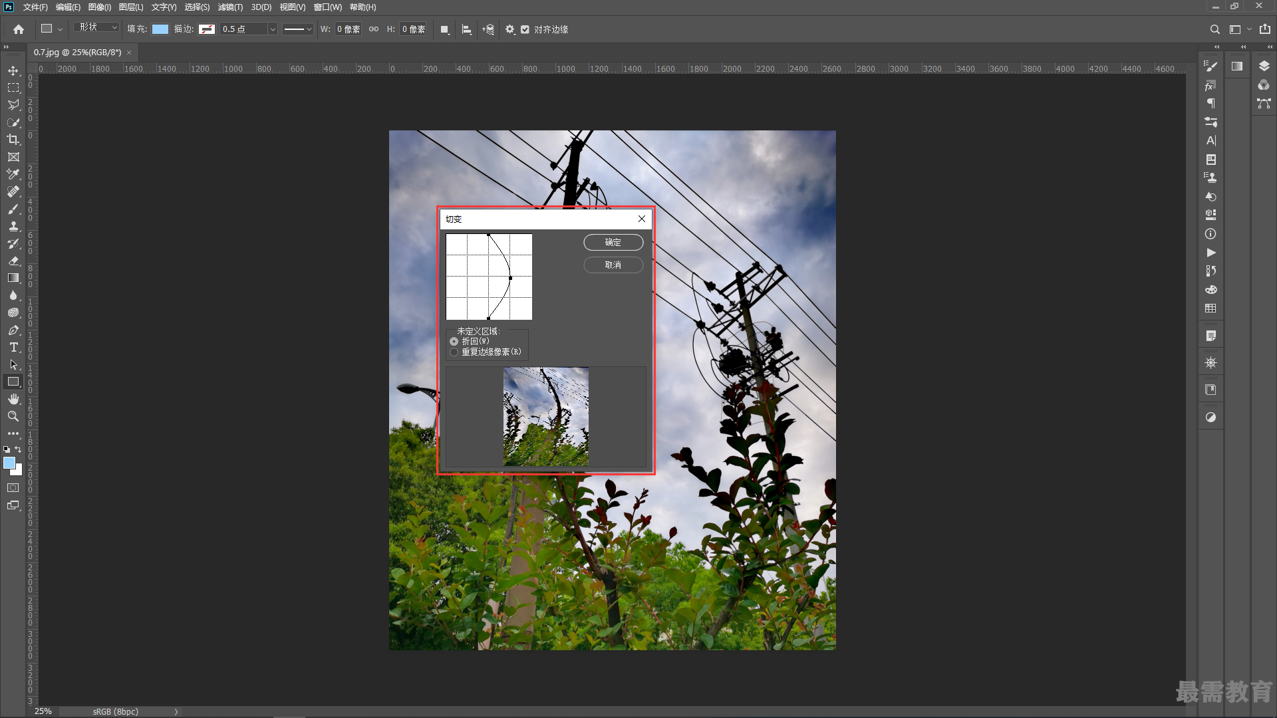Open the path options gear menu
Viewport: 1277px width, 718px height.
click(x=510, y=29)
